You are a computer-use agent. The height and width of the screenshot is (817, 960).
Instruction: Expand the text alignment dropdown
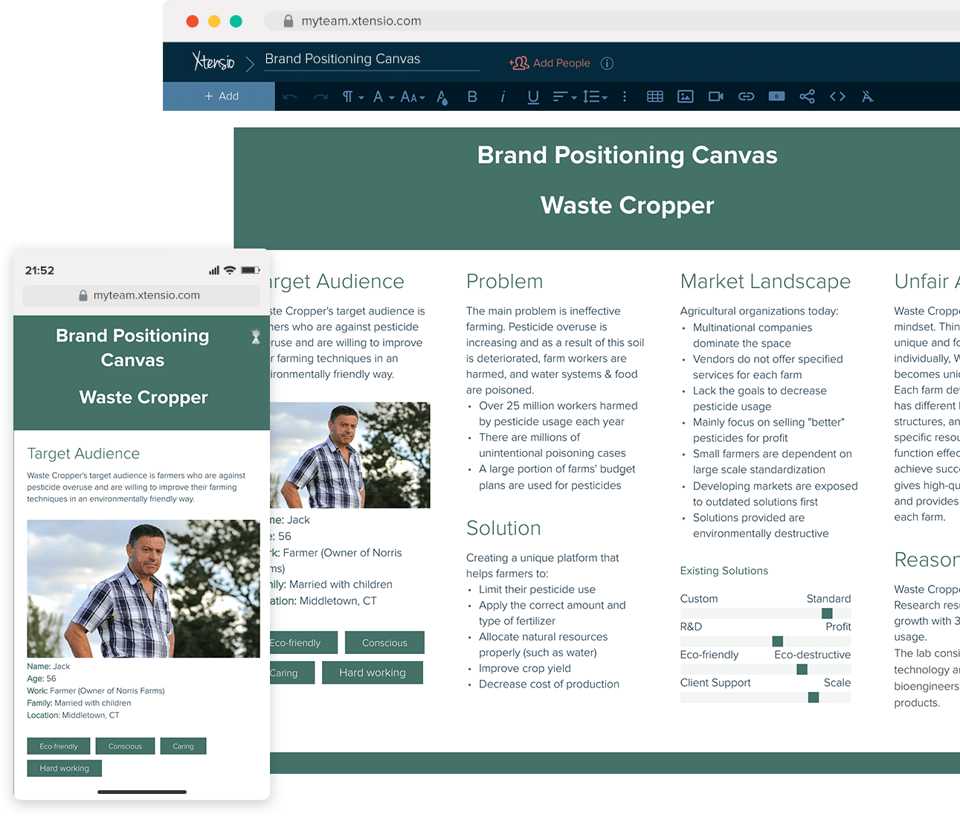[564, 96]
